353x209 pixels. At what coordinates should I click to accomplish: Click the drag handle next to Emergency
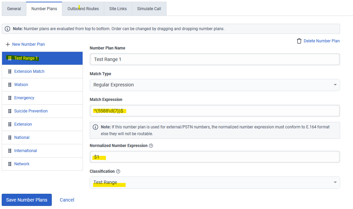(x=9, y=98)
